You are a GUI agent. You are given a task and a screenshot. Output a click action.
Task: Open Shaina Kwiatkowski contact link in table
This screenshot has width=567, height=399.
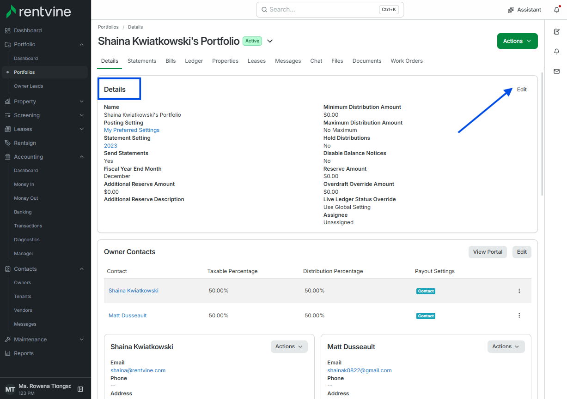point(134,291)
